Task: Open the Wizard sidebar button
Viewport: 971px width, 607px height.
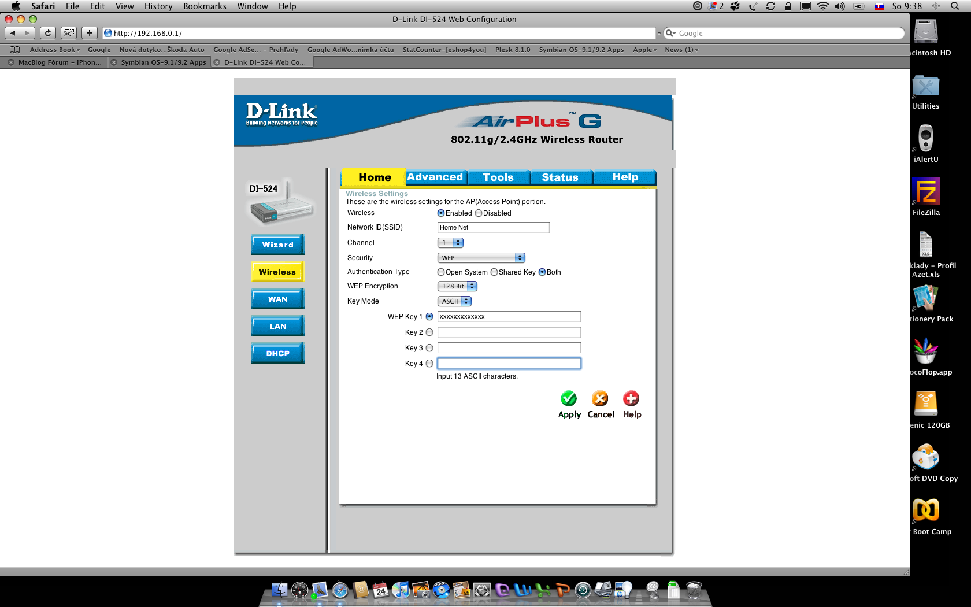Action: 277,245
